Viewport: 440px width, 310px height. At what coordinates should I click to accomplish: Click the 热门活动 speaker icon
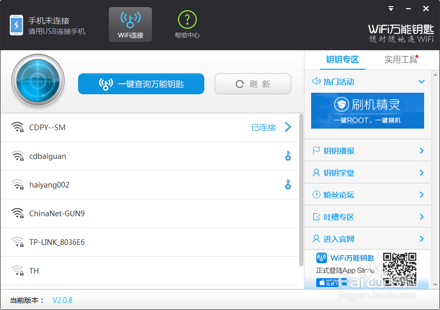[316, 81]
